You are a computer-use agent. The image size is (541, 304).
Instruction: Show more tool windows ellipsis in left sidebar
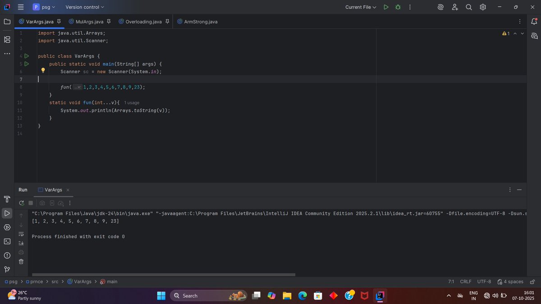[x=7, y=54]
